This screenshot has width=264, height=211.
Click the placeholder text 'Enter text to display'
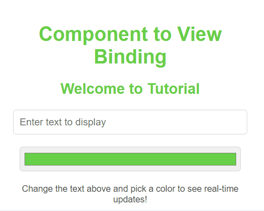coord(63,122)
